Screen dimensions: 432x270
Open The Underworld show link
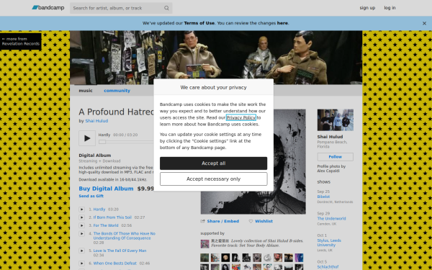pyautogui.click(x=331, y=218)
